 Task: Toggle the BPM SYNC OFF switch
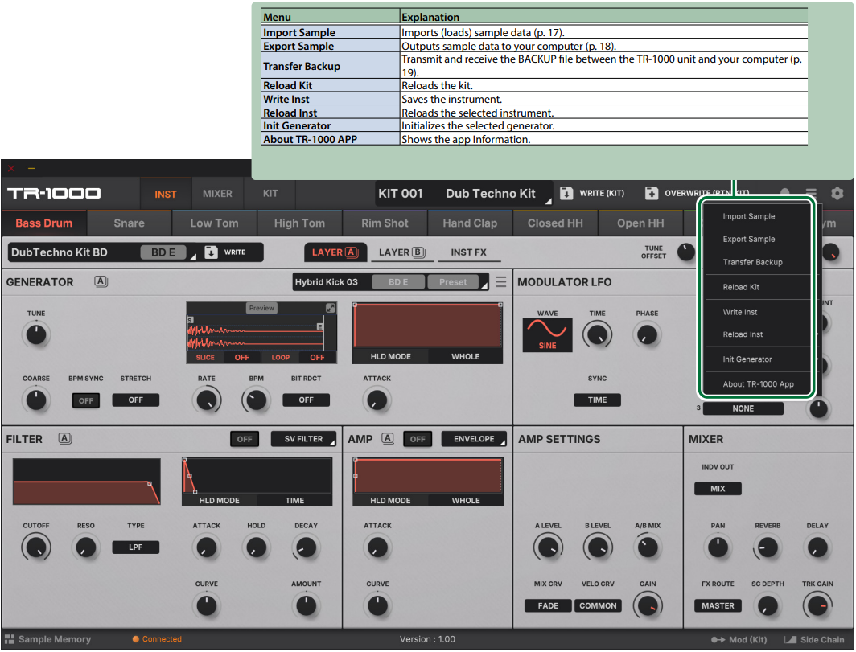tap(86, 400)
